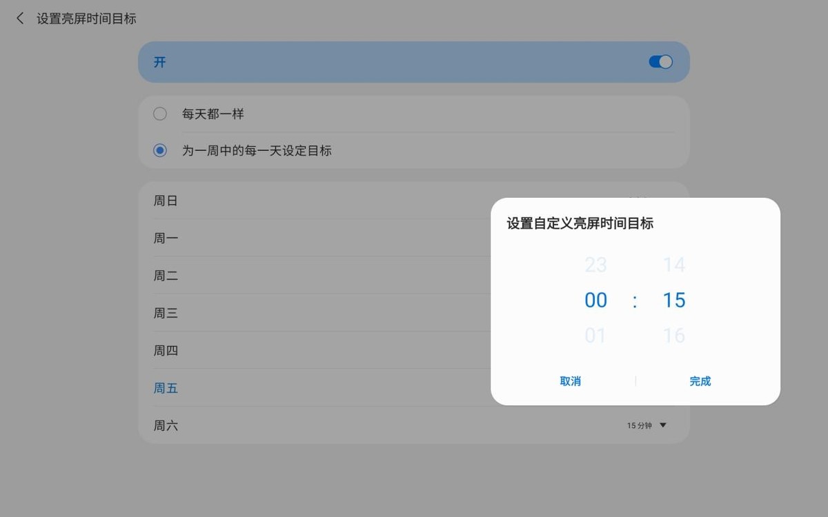Select hour 23 in the hour wheel
This screenshot has height=517, width=828.
tap(595, 265)
